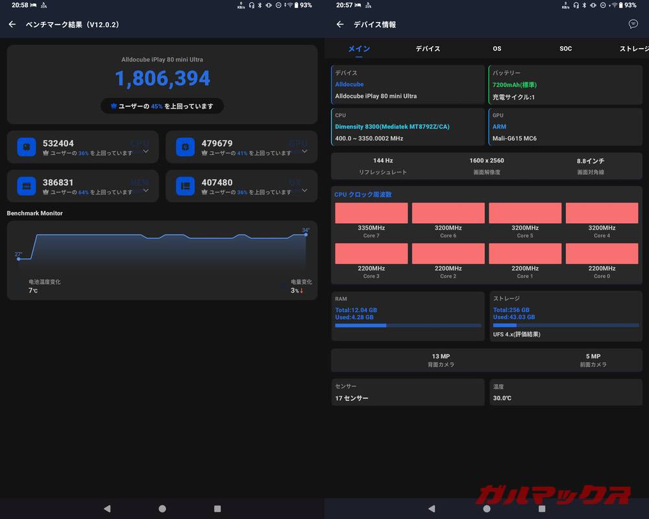The height and width of the screenshot is (519, 649).
Task: Expand the UX score 407480 details
Action: (304, 190)
